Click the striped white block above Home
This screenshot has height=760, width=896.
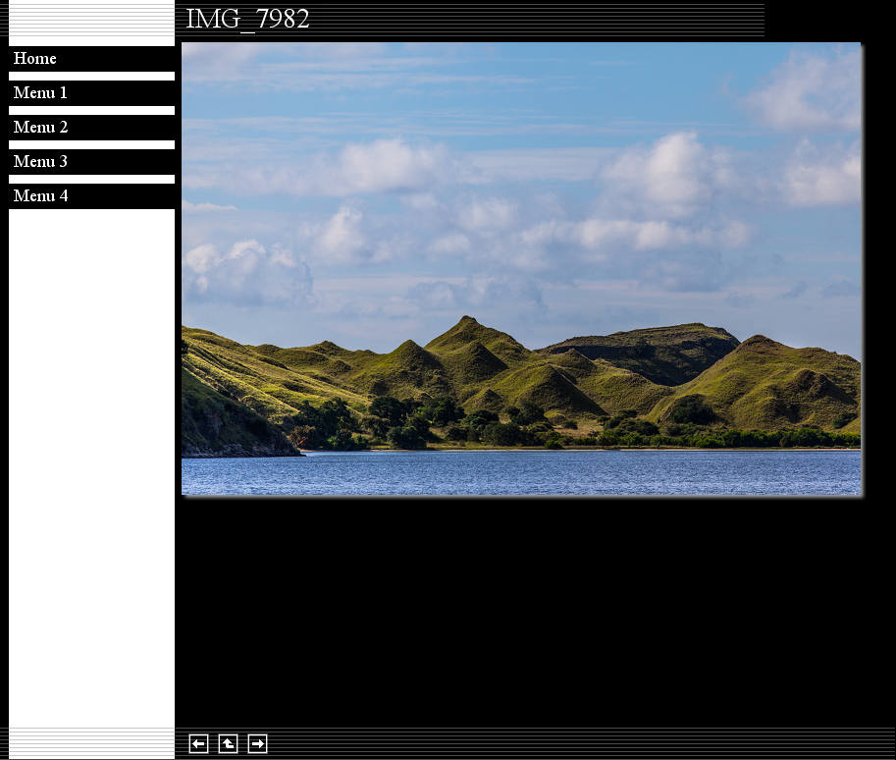click(91, 22)
